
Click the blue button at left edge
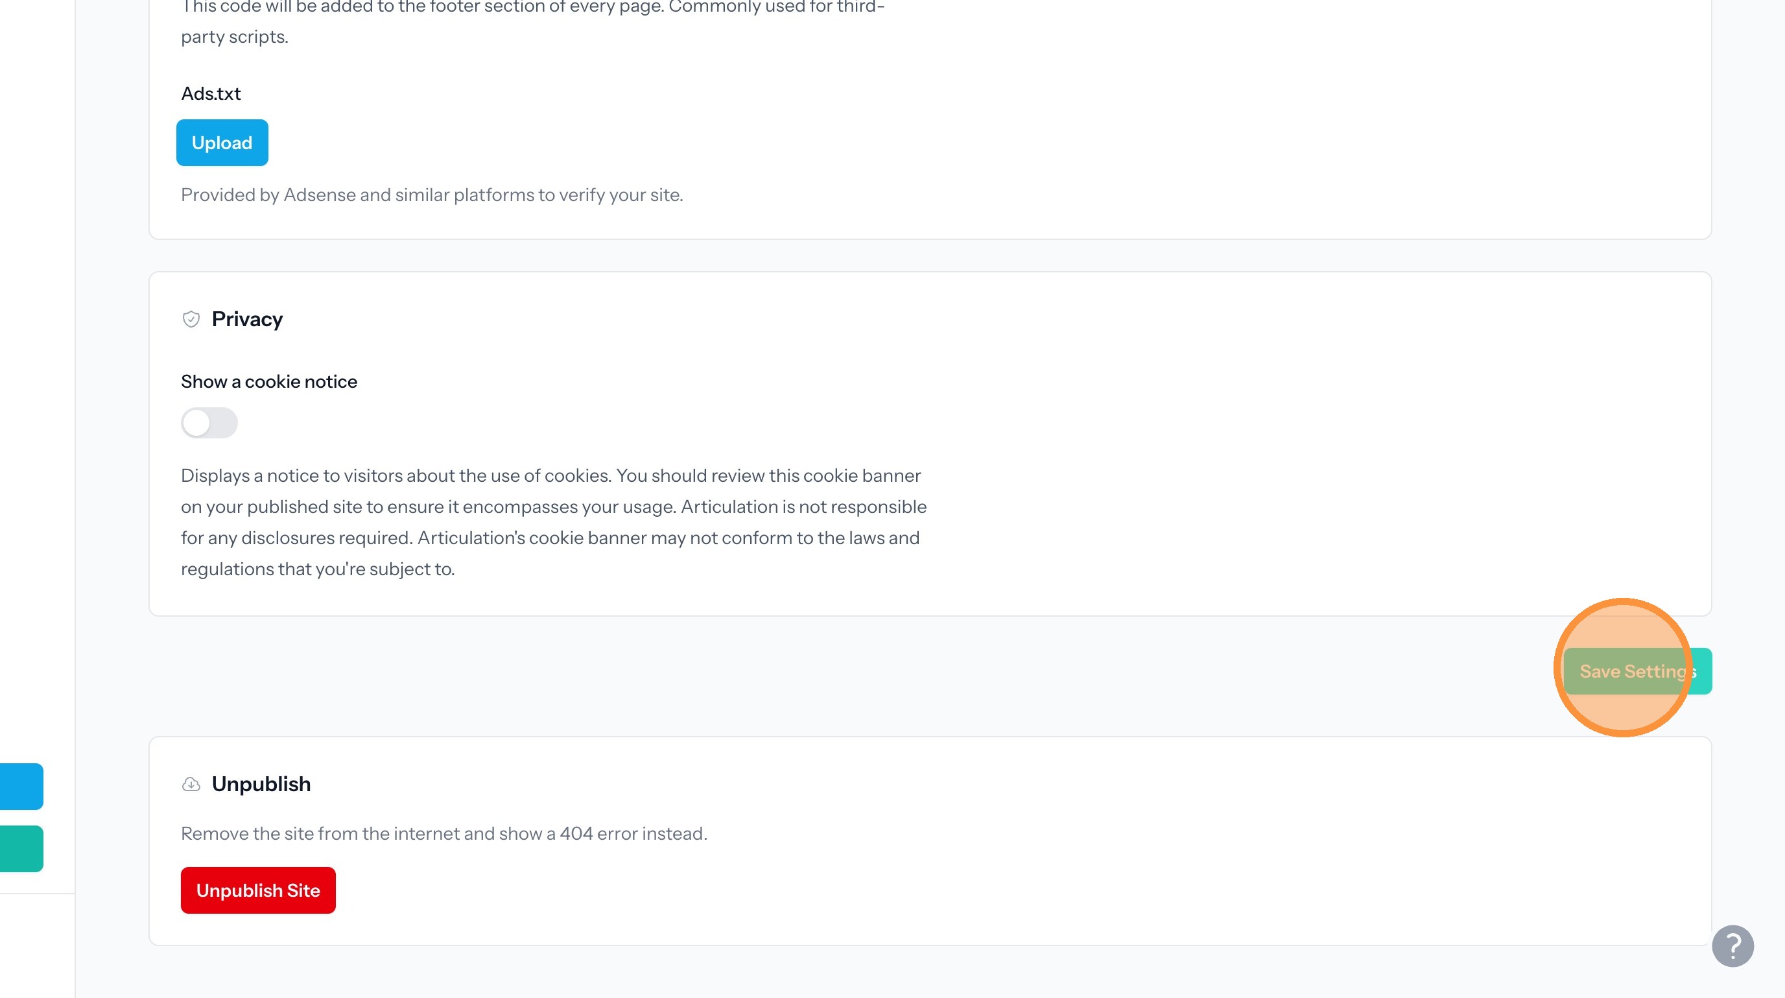tap(21, 786)
